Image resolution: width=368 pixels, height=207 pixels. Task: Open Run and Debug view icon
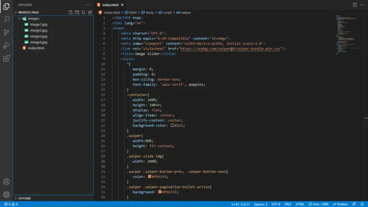(6, 46)
